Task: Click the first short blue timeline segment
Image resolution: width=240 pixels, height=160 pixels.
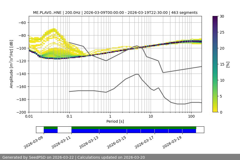Action: point(51,131)
